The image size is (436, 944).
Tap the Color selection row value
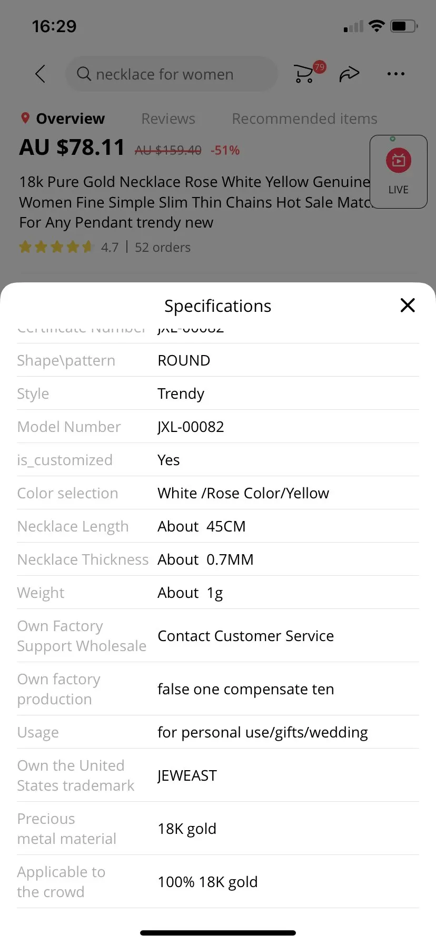[x=243, y=493]
